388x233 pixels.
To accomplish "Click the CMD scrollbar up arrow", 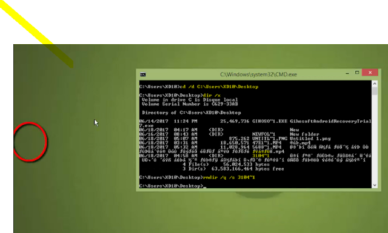I will tap(375, 84).
